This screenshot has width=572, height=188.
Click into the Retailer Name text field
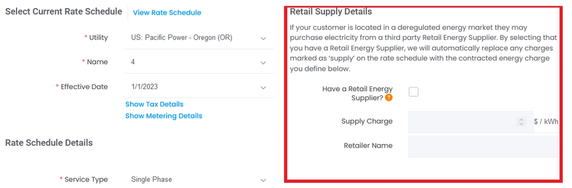483,146
